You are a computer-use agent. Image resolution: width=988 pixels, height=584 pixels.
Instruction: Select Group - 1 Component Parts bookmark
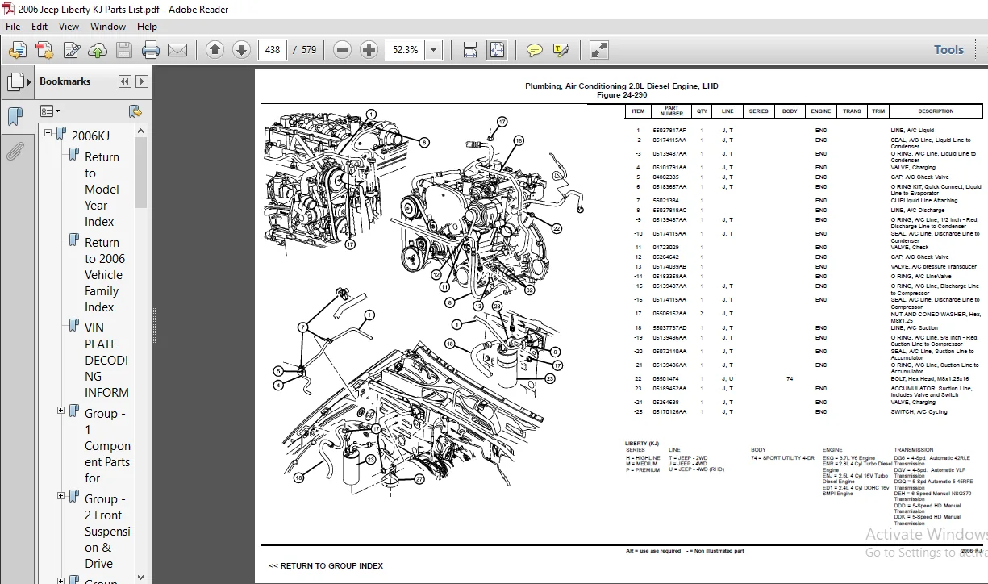click(107, 445)
